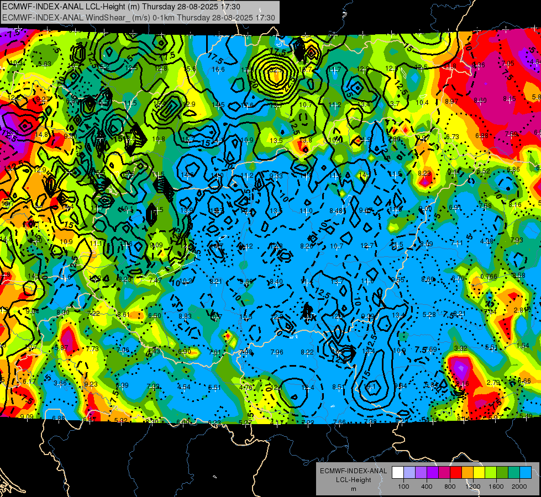The height and width of the screenshot is (497, 541).
Task: Click the 5.63 wind shear value
Action: coord(45,64)
